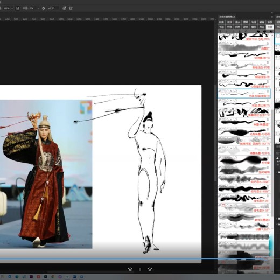This screenshot has height=280, width=280.
Task: Open the Photoshop icon in the taskbar
Action: click(46, 277)
